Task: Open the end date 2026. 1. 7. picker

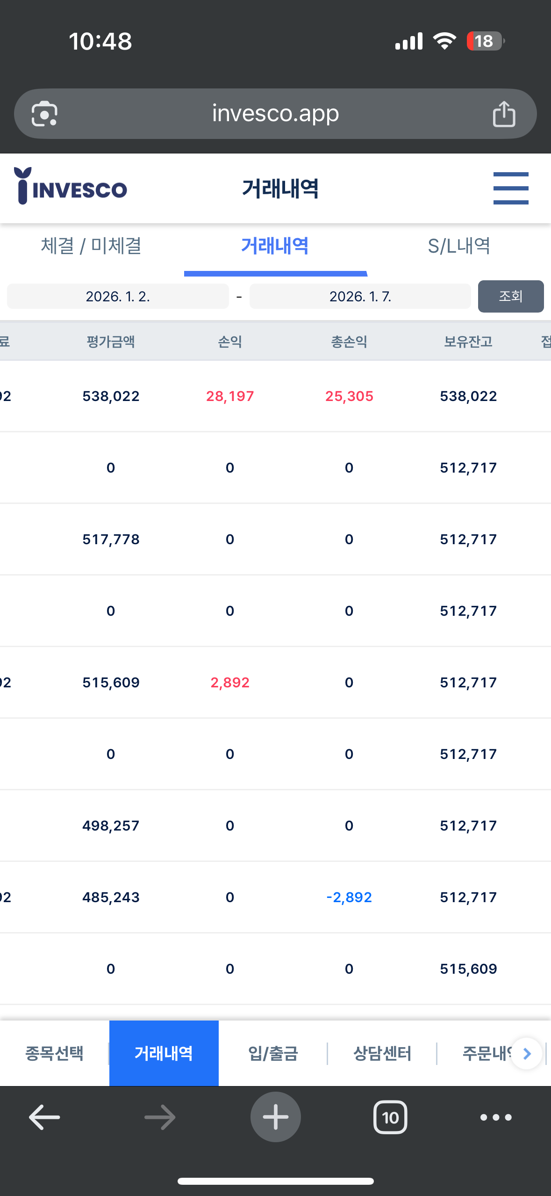Action: [360, 296]
